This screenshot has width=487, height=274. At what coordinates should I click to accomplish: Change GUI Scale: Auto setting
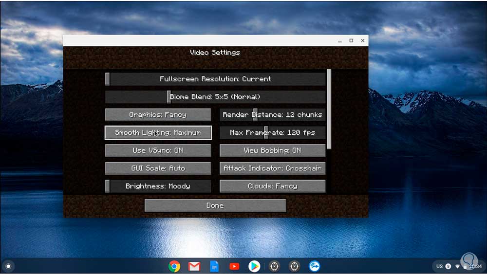point(158,168)
